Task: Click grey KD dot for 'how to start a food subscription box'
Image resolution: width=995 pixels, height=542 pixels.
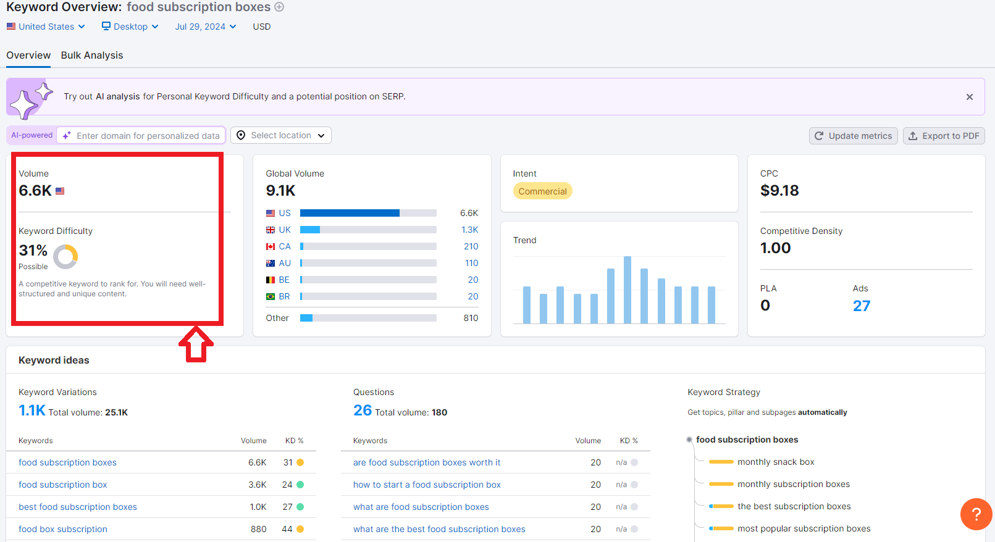Action: coord(634,485)
